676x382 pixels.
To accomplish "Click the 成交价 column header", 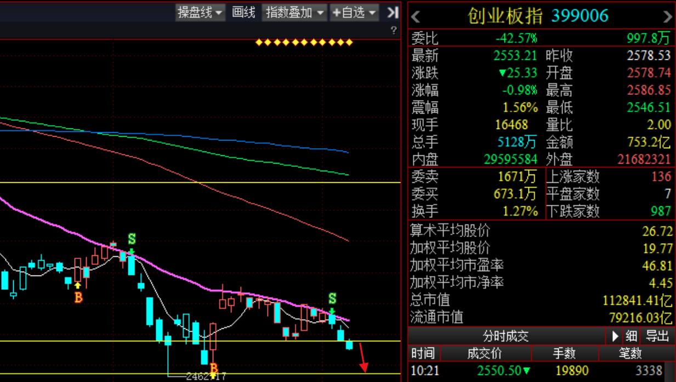I will (x=484, y=353).
